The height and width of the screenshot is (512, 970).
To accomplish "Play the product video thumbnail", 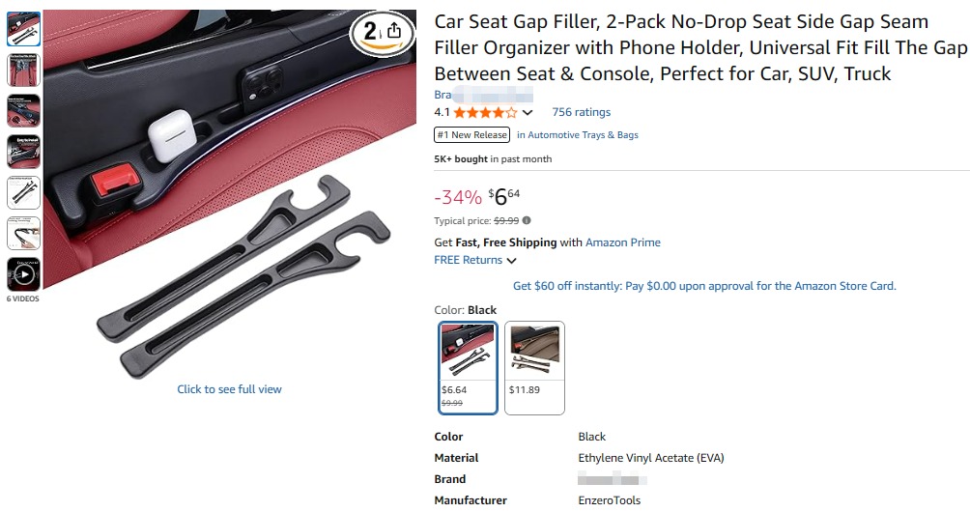I will point(23,274).
